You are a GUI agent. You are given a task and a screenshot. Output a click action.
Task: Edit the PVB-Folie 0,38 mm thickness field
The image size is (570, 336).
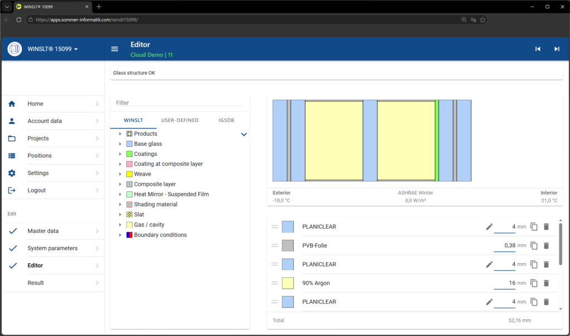coord(504,245)
